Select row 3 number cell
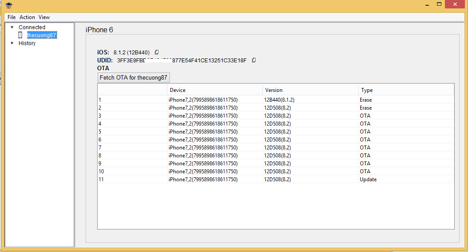The height and width of the screenshot is (252, 468). click(x=133, y=116)
